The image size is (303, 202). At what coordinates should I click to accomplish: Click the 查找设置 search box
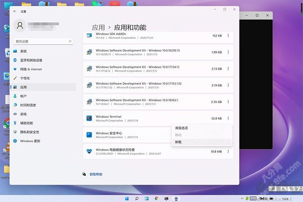tap(43, 41)
